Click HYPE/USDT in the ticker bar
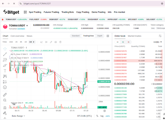The height and width of the screenshot is (120, 165). (117, 19)
